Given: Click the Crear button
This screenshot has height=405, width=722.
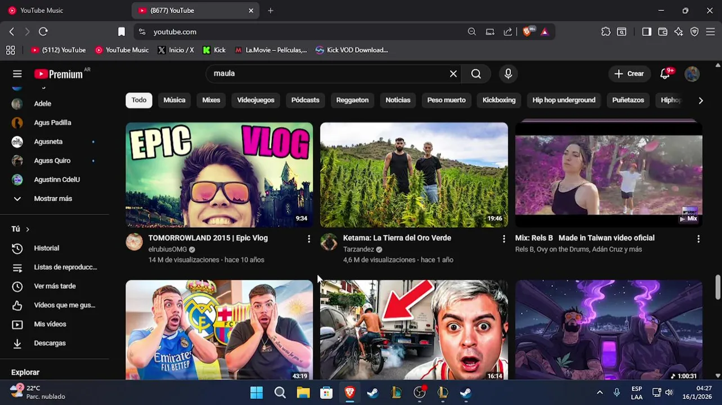Looking at the screenshot, I should (x=629, y=74).
